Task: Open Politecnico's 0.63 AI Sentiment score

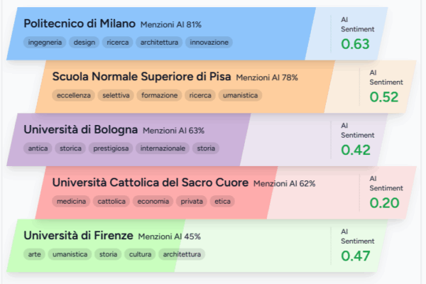Action: (x=355, y=44)
